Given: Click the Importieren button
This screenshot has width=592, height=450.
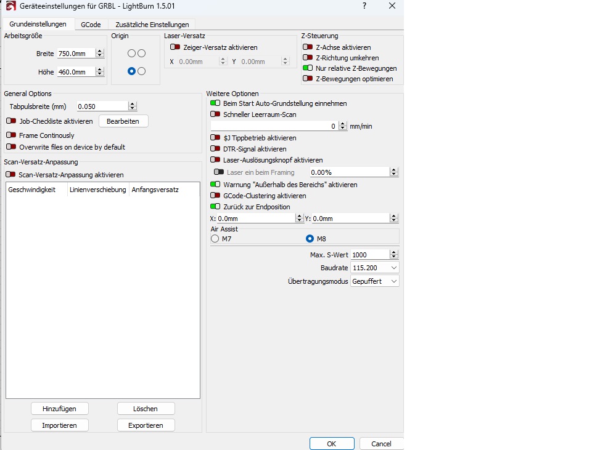Looking at the screenshot, I should tap(60, 425).
